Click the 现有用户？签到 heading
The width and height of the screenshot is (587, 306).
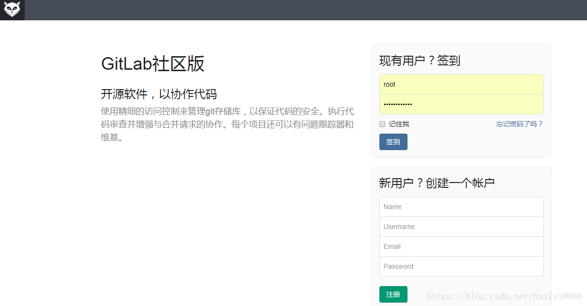click(x=420, y=61)
